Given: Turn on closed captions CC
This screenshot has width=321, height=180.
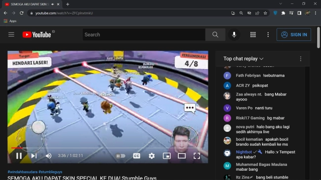Looking at the screenshot, I should 136,156.
